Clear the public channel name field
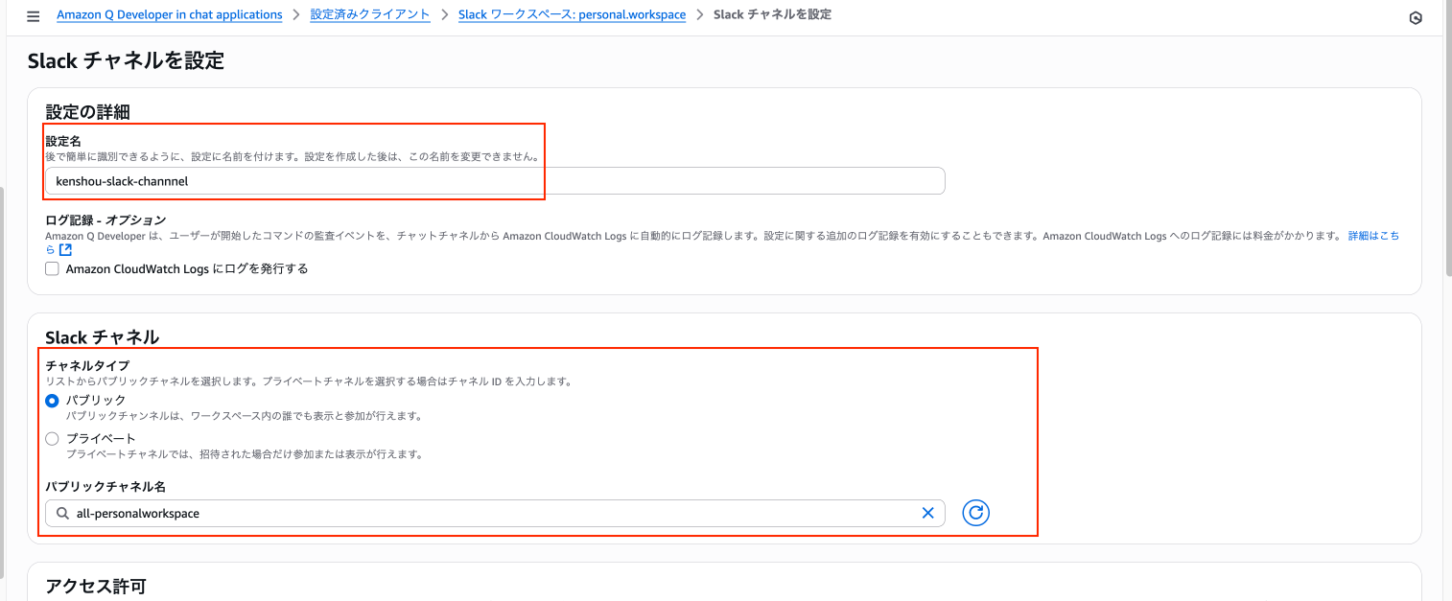 [x=927, y=513]
